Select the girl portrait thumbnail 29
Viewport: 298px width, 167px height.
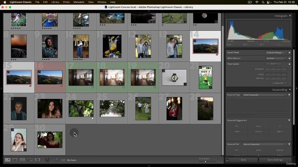pos(19,140)
